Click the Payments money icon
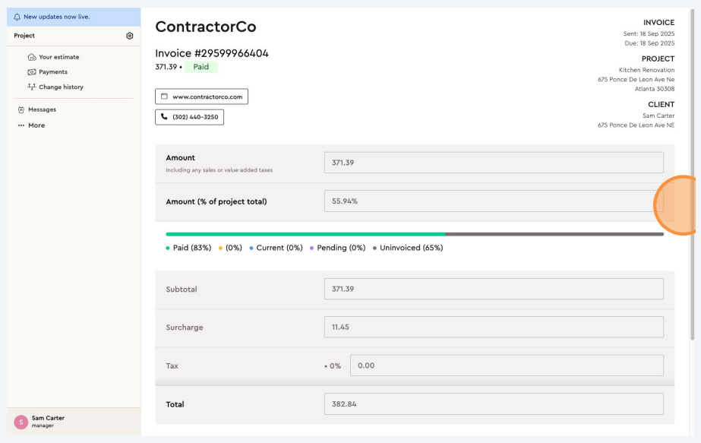701x443 pixels. pyautogui.click(x=32, y=72)
